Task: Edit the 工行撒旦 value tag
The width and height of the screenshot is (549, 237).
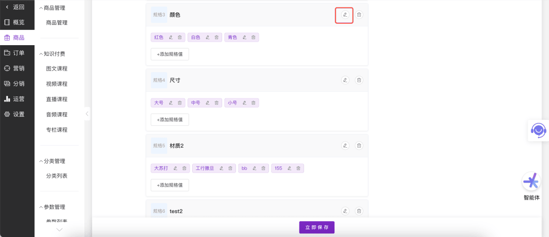Action: point(221,168)
